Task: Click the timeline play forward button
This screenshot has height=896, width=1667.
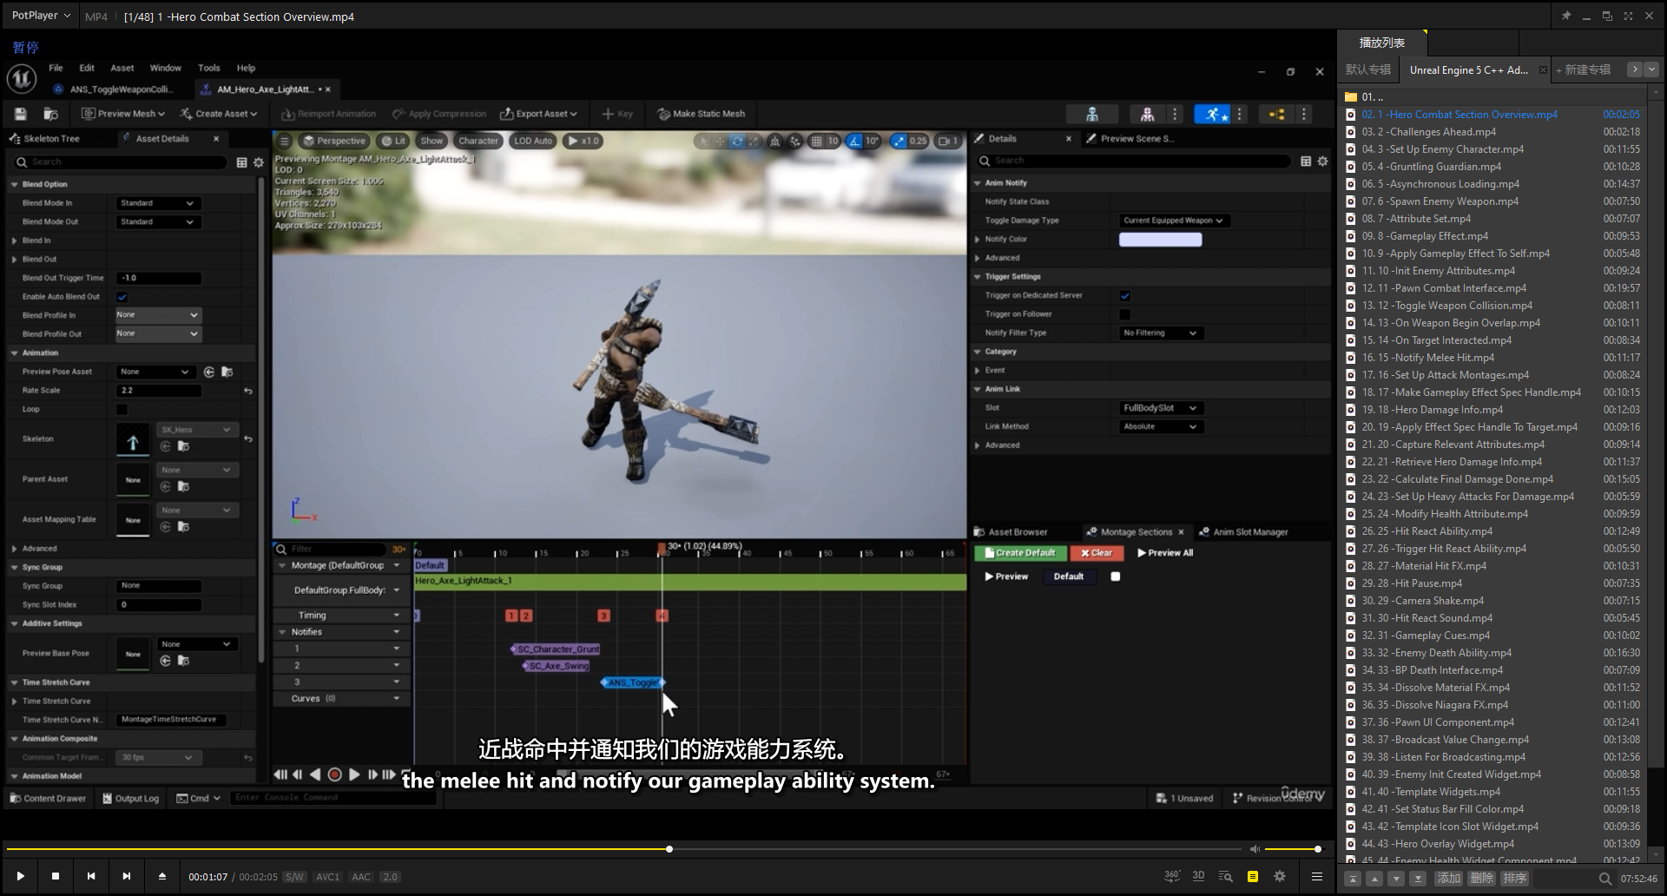Action: pos(354,774)
